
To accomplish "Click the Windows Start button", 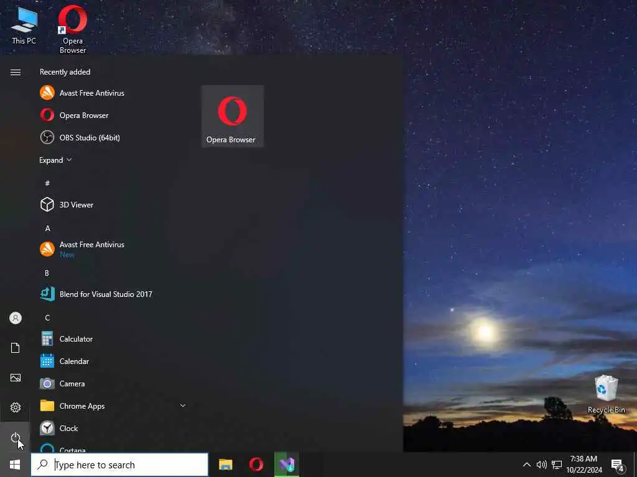I will tap(15, 465).
